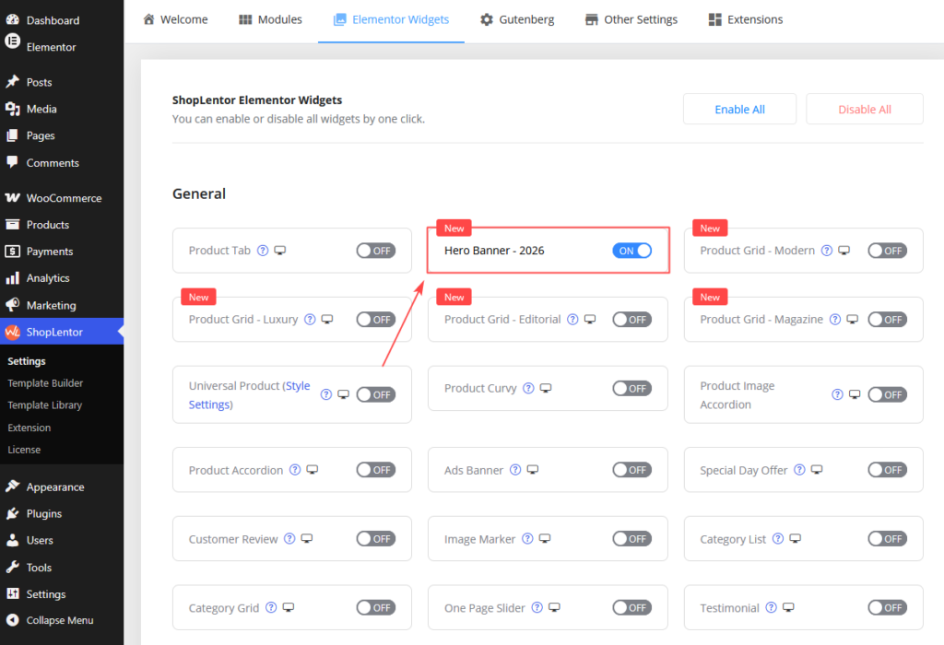Open help icon for Product Accordion
This screenshot has height=645, width=944.
(x=294, y=469)
